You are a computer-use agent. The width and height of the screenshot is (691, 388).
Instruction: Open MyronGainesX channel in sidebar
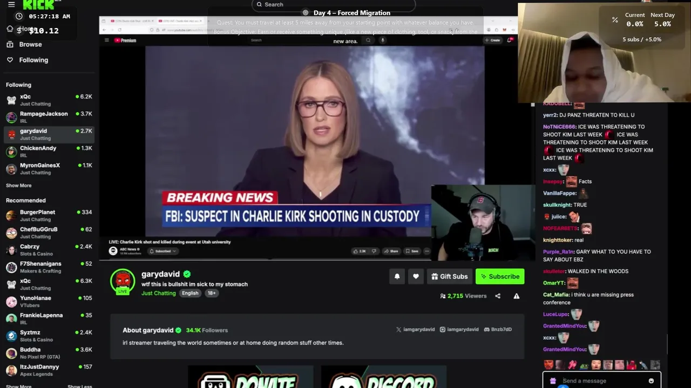49,169
